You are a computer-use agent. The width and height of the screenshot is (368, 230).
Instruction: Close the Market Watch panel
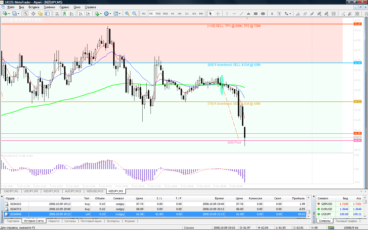click(314, 197)
